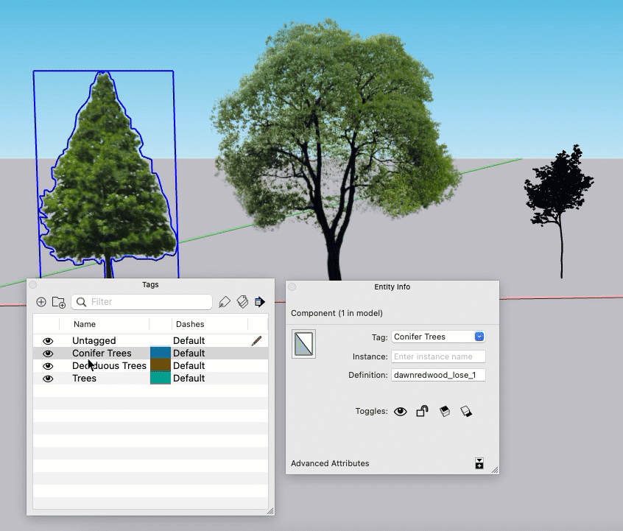Expand the Advanced Attributes section
Viewport: 623px width, 531px height.
pyautogui.click(x=330, y=463)
